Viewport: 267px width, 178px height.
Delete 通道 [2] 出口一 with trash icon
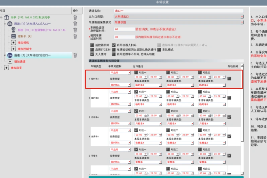coord(75,55)
